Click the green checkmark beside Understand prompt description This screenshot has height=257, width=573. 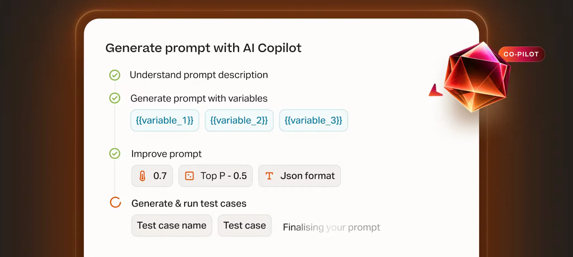pyautogui.click(x=114, y=75)
